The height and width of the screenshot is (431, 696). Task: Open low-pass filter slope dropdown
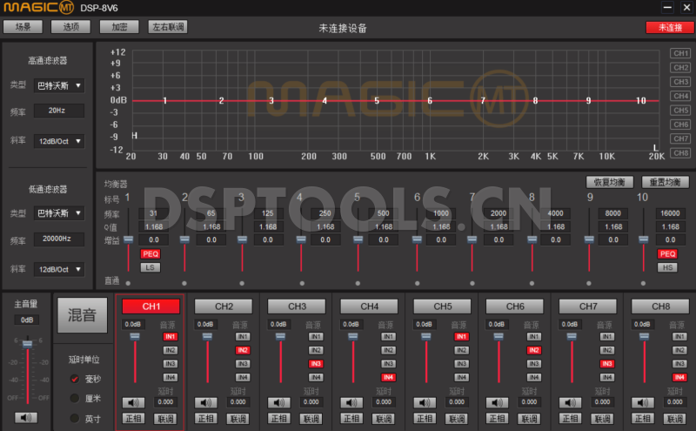pyautogui.click(x=59, y=269)
